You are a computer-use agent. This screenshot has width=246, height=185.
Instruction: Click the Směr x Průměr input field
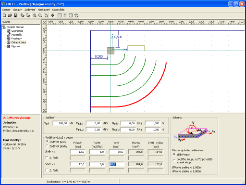pos(78,152)
